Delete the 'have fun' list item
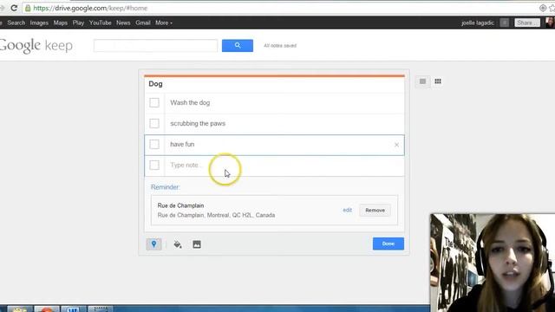The width and height of the screenshot is (555, 312). [x=396, y=145]
